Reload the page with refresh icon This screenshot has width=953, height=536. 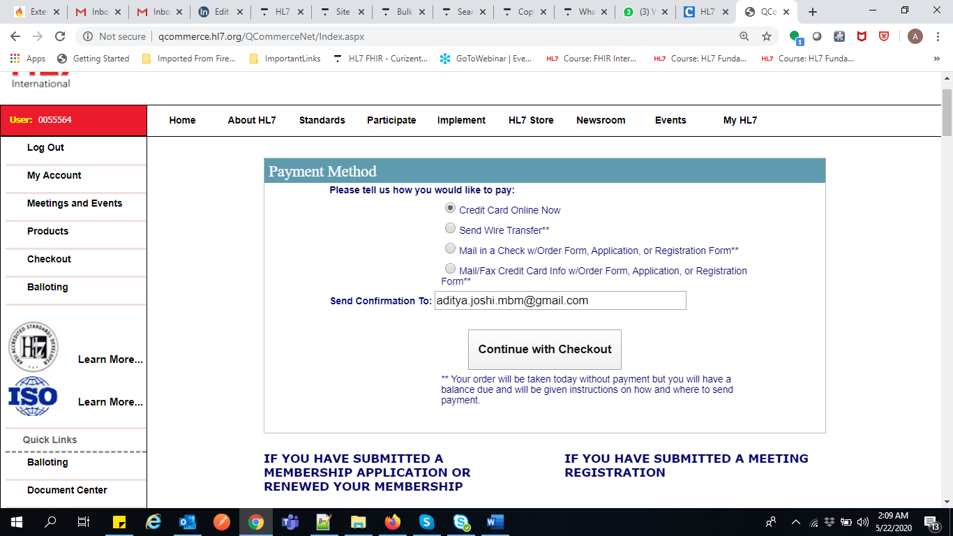60,36
